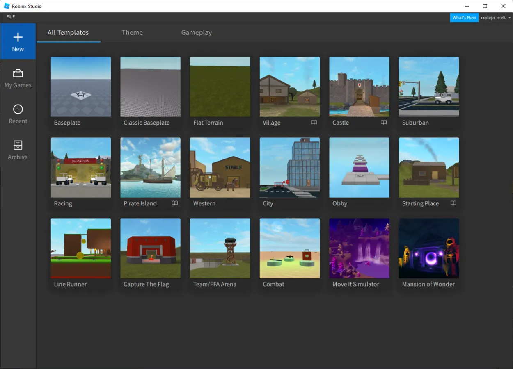This screenshot has height=369, width=513.
Task: Expand the codeprime8 account dropdown
Action: [509, 18]
